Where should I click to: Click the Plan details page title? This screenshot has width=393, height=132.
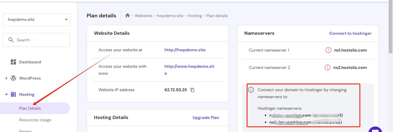[x=101, y=16]
